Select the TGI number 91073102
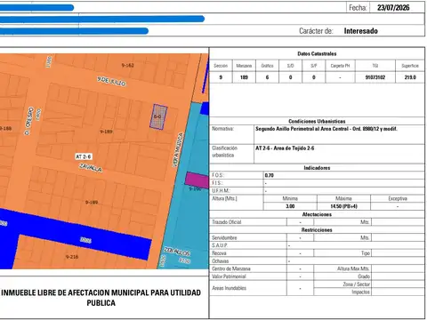This screenshot has width=427, height=320. [x=375, y=77]
